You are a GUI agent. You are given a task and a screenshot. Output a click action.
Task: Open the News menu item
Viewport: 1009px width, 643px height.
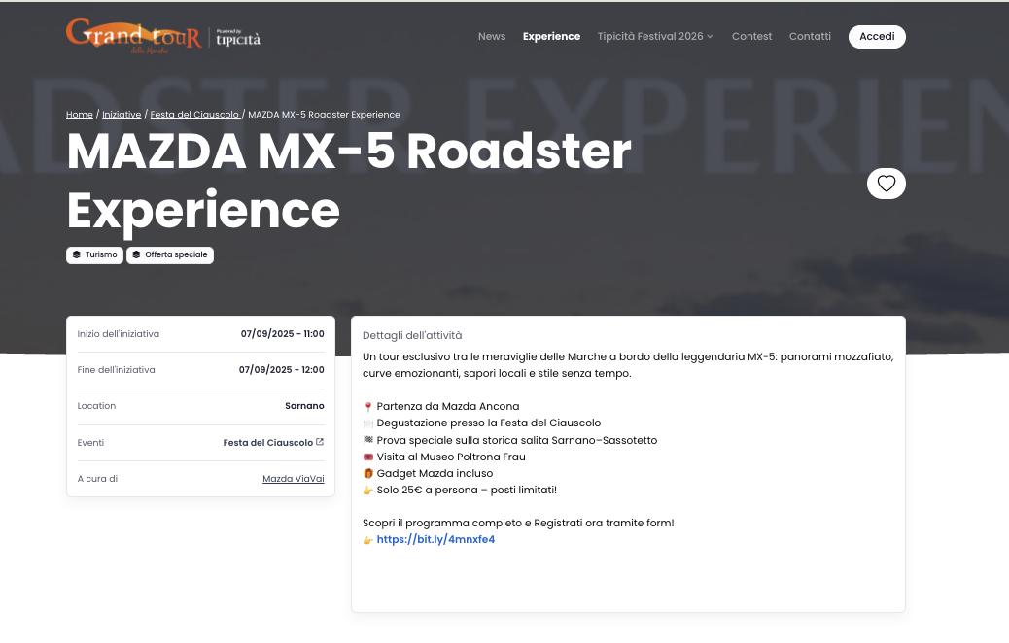(x=492, y=37)
